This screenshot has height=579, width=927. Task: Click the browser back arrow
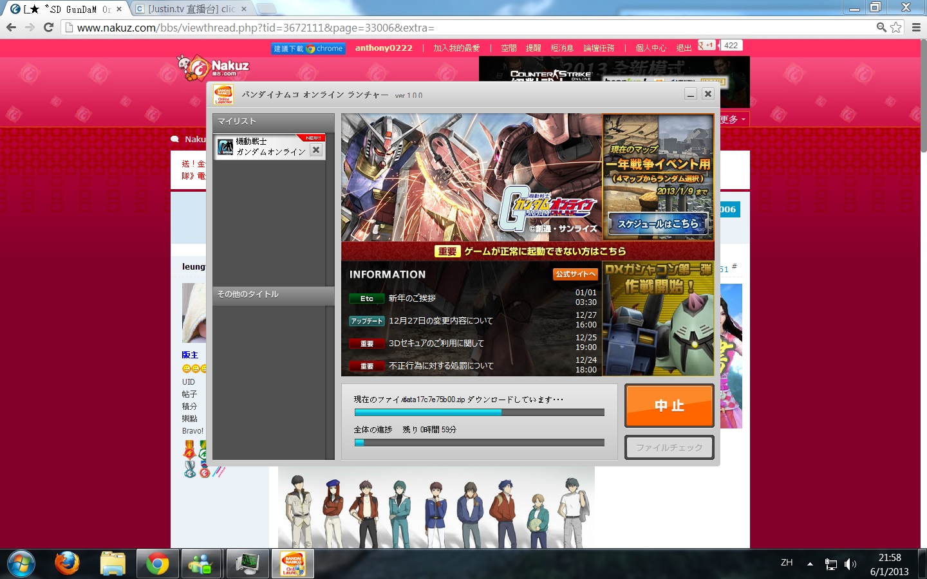pos(11,28)
